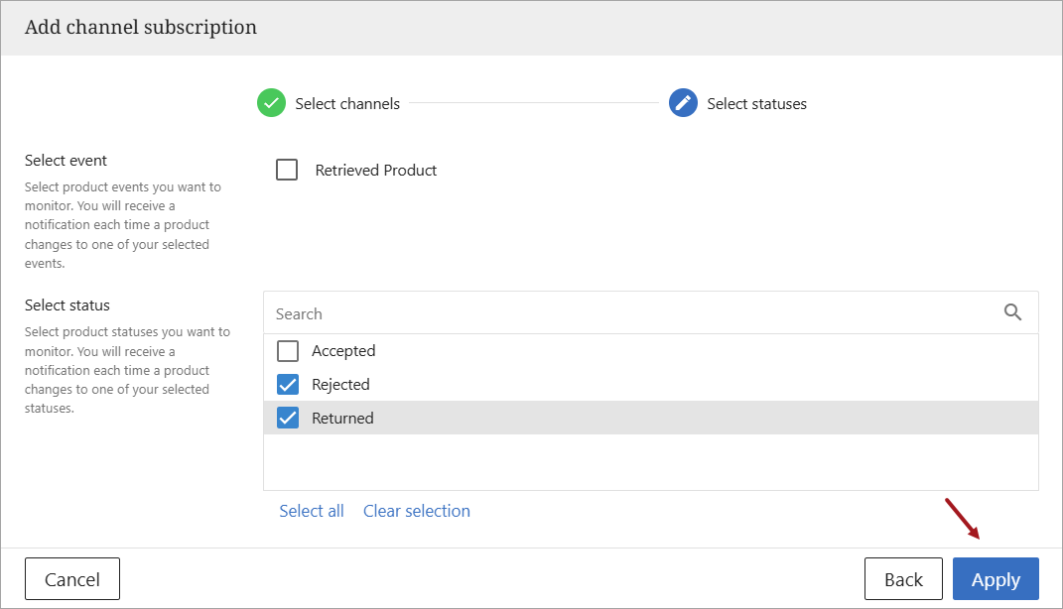Click the Retrieved Product label text
Viewport: 1063px width, 609px height.
point(376,171)
